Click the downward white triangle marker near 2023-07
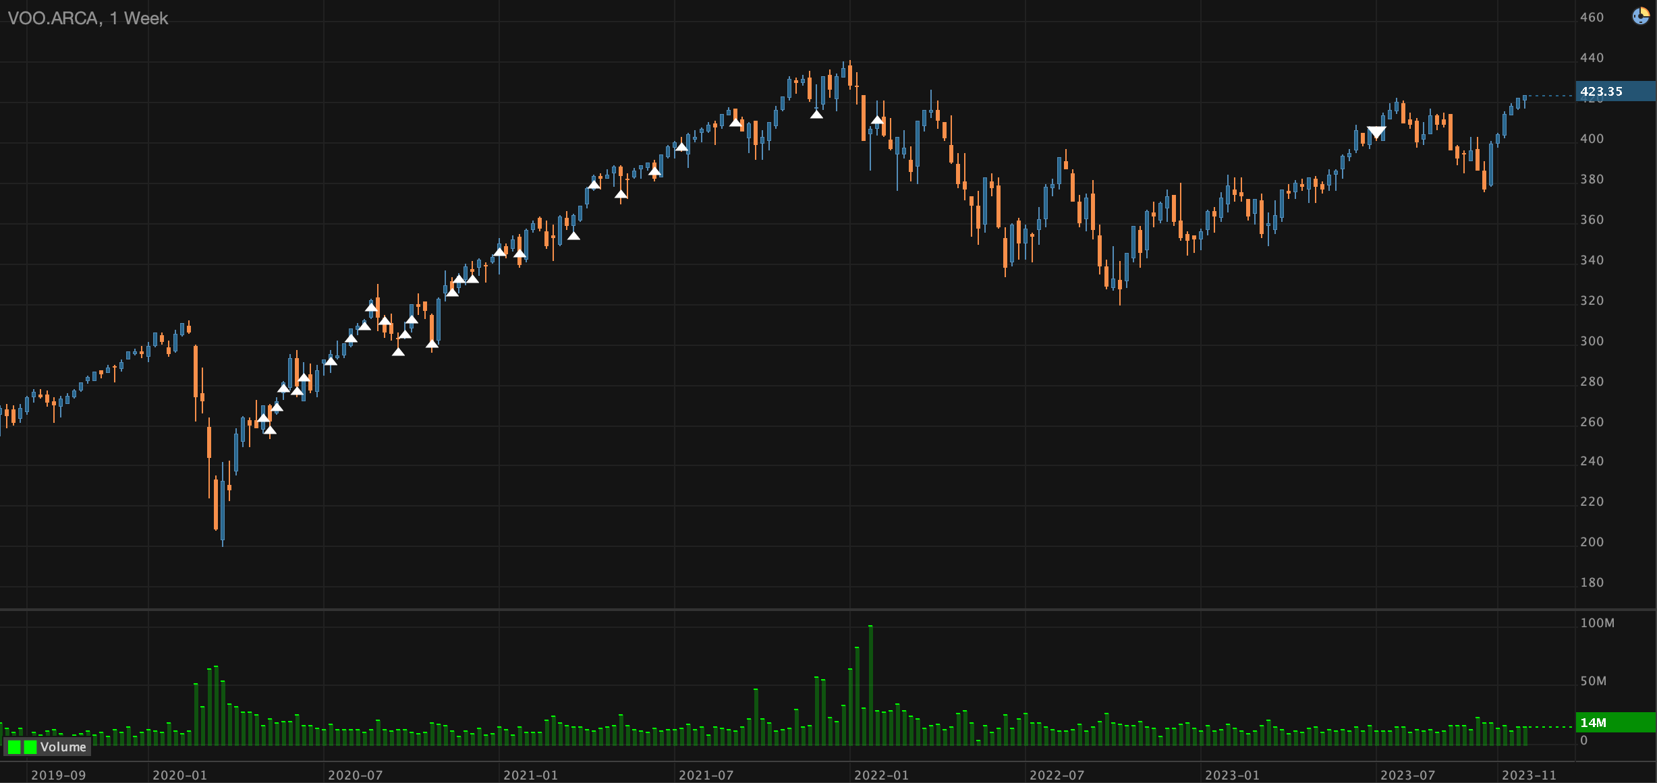The height and width of the screenshot is (783, 1657). click(1376, 132)
